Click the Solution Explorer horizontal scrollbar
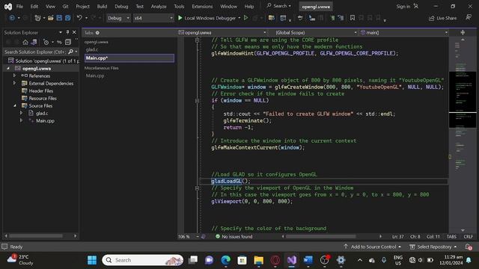 (36, 236)
